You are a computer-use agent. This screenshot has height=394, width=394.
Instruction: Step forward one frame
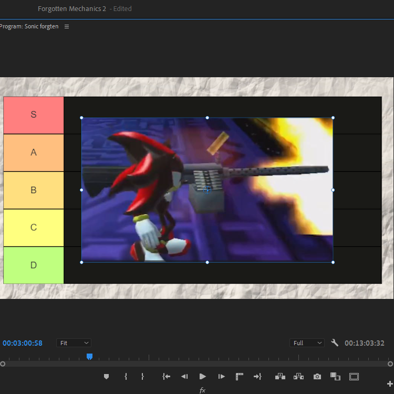pyautogui.click(x=221, y=377)
